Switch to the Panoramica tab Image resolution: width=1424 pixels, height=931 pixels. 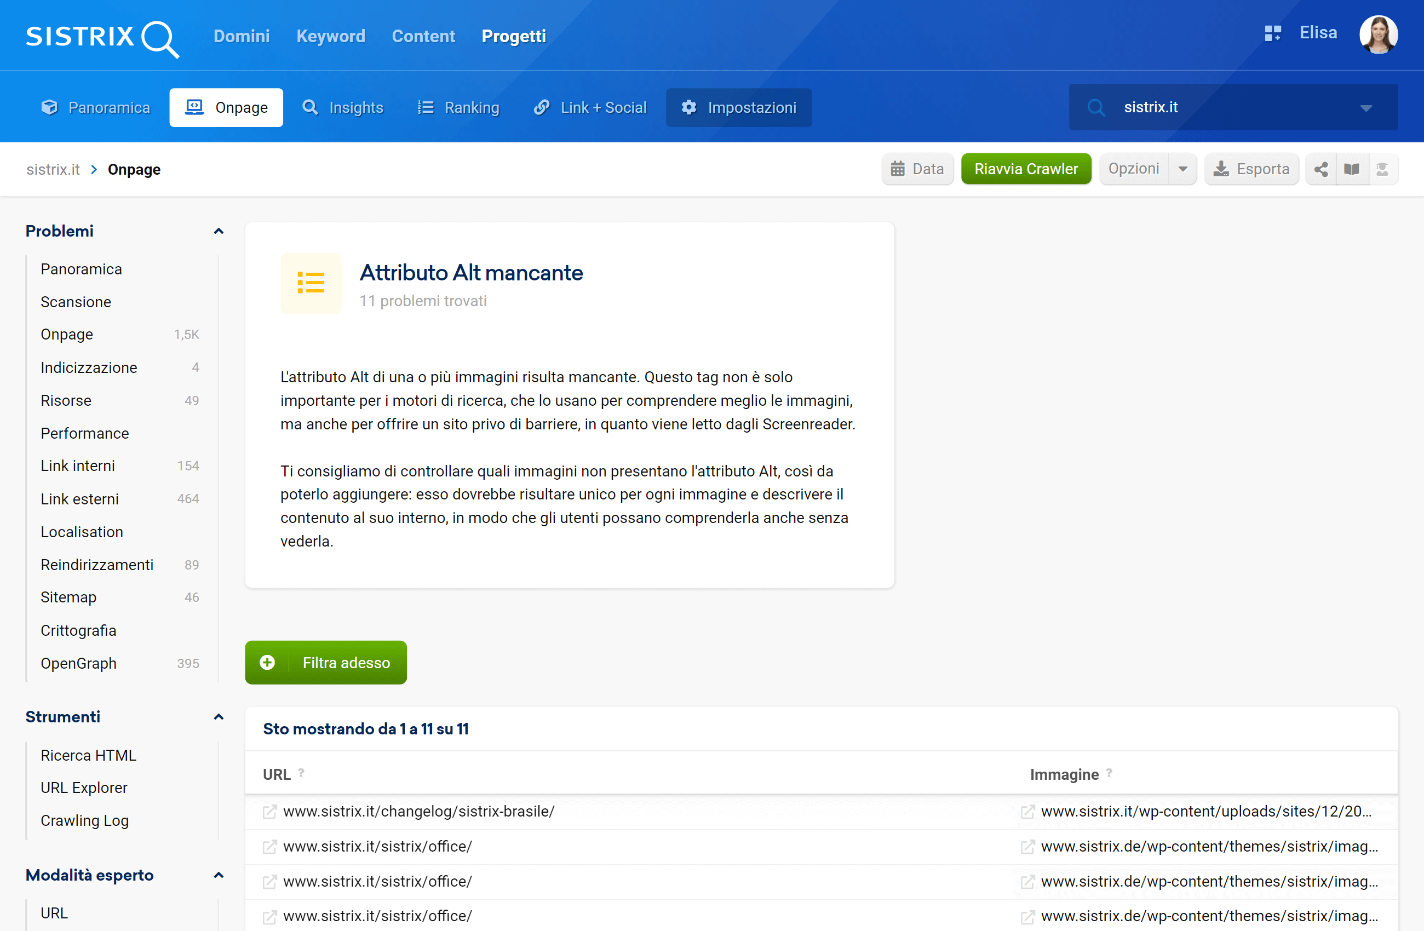click(x=96, y=108)
